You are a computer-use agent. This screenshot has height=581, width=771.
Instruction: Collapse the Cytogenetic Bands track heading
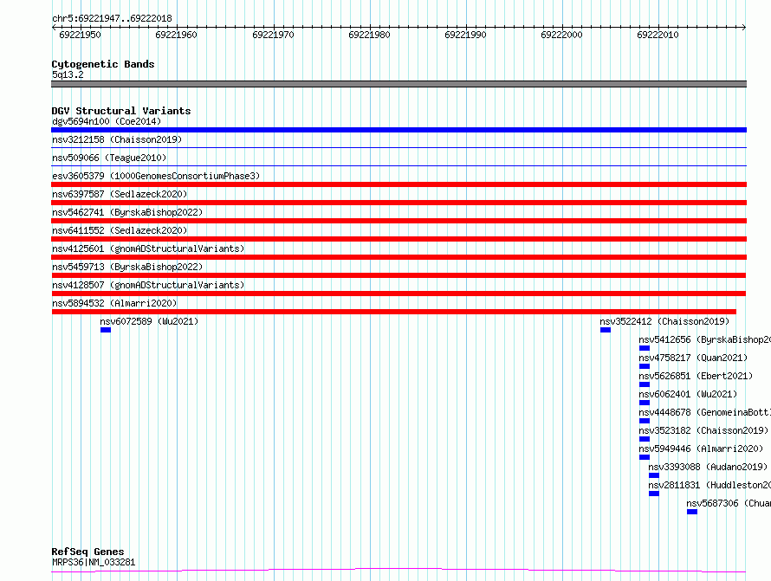(x=103, y=64)
